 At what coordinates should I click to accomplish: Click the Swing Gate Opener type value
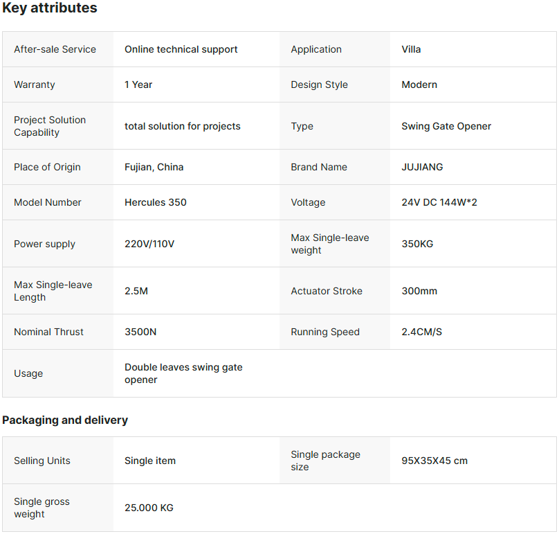[446, 126]
